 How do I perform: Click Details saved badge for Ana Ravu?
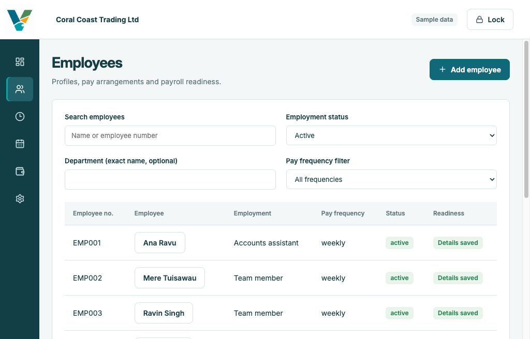click(x=458, y=243)
